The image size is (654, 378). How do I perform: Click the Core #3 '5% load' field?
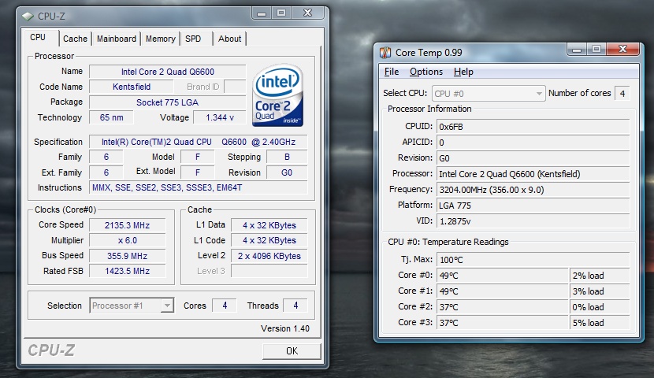[600, 323]
